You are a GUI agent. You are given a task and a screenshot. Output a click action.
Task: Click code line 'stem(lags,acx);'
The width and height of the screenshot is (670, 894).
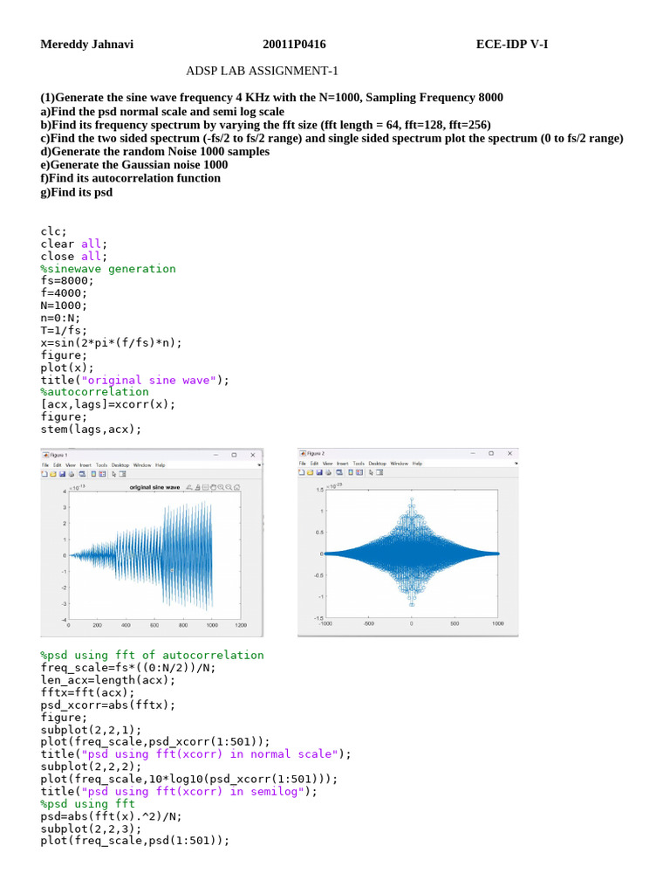pyautogui.click(x=91, y=429)
